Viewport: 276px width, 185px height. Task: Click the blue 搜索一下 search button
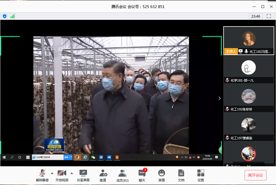click(x=68, y=157)
